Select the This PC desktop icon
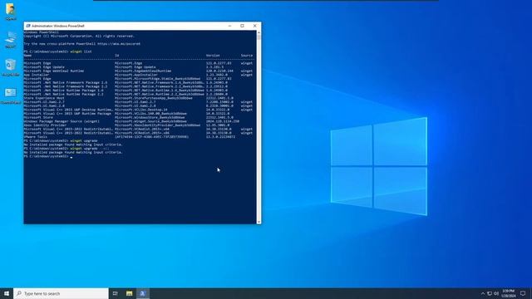Screen dimensions: 532x299 coord(11,39)
